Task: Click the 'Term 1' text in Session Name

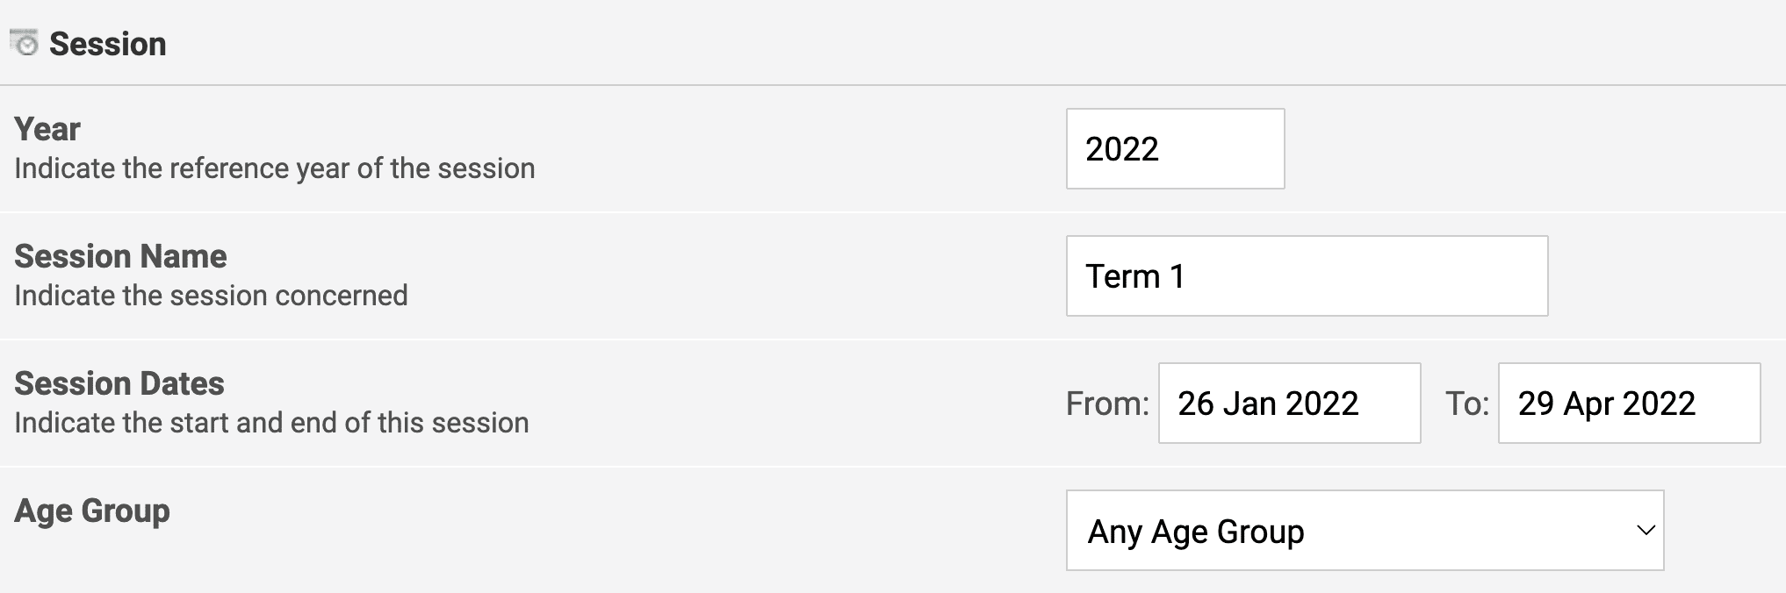Action: pyautogui.click(x=1135, y=276)
